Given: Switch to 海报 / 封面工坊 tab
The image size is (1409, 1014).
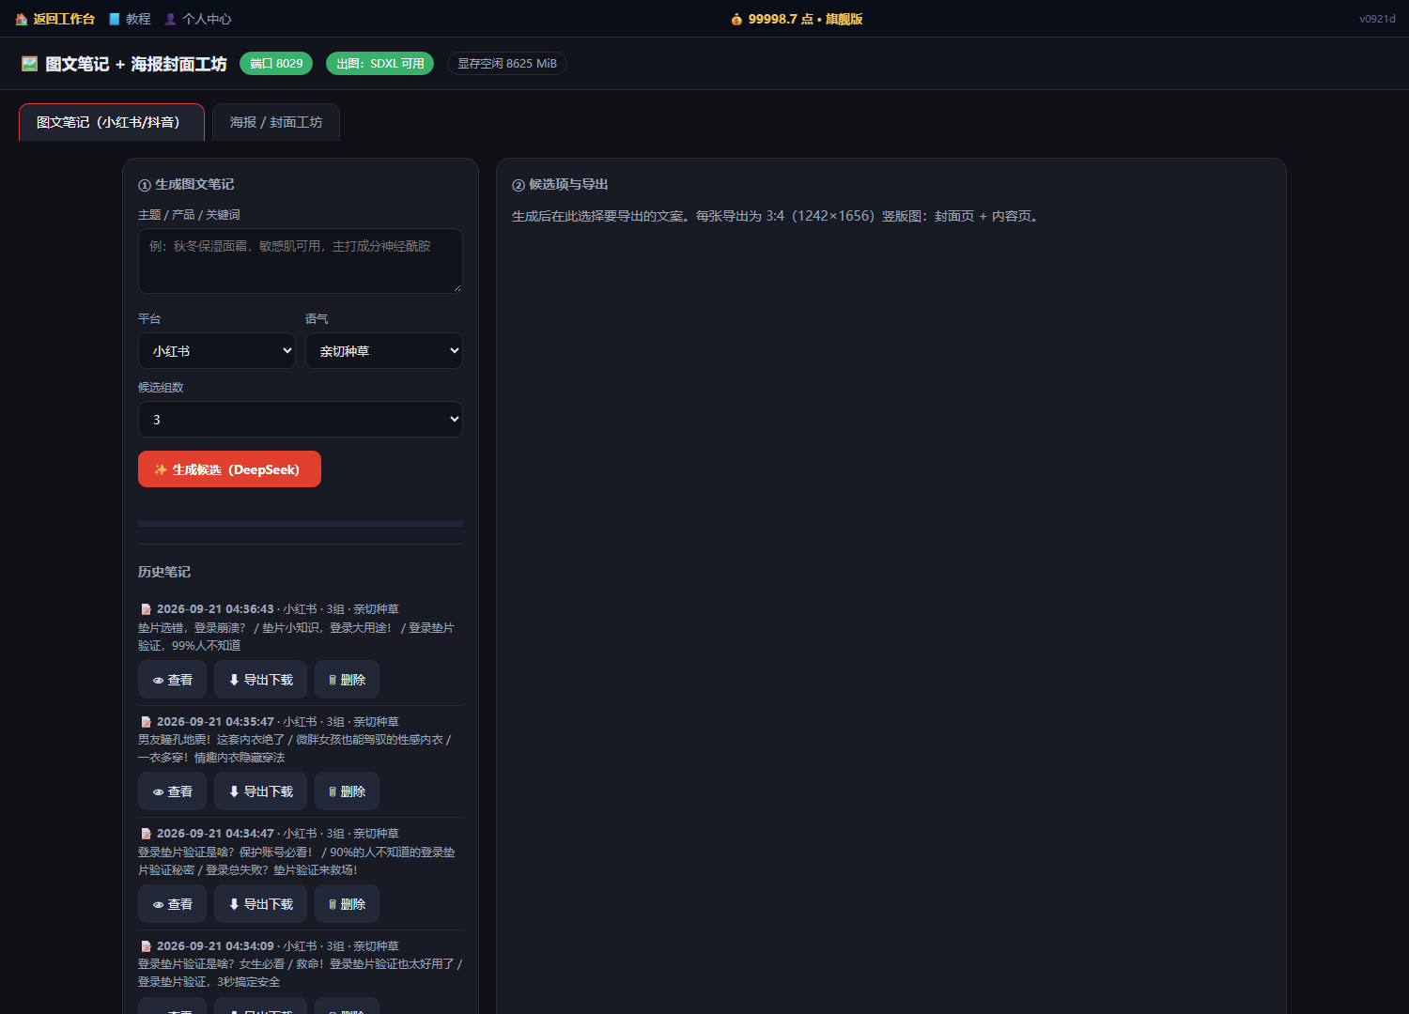Looking at the screenshot, I should coord(276,122).
